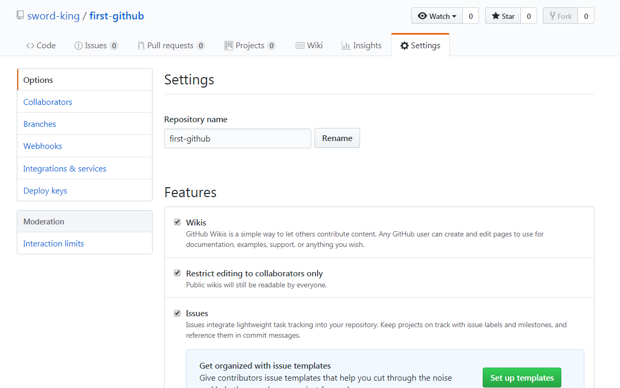Click the eye icon in Watch button
This screenshot has width=620, height=388.
[422, 16]
